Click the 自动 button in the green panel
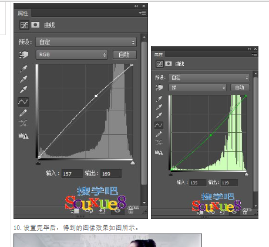The image size is (269, 247). [x=240, y=87]
